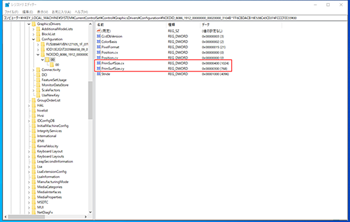
Task: Click the Registry Editor title bar icon
Action: click(x=7, y=4)
